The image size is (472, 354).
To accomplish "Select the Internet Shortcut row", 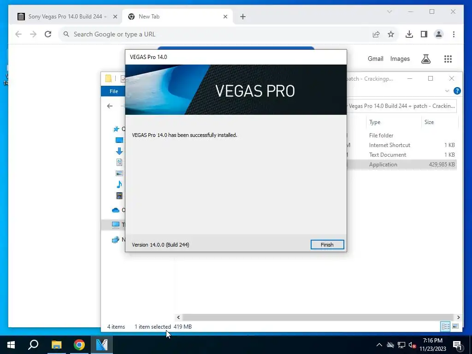I will point(402,145).
